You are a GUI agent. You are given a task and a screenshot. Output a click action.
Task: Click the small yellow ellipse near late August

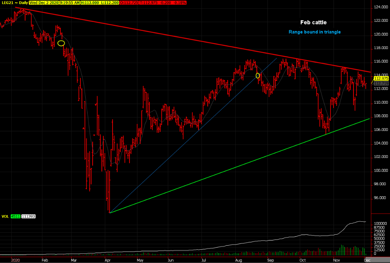(x=258, y=76)
